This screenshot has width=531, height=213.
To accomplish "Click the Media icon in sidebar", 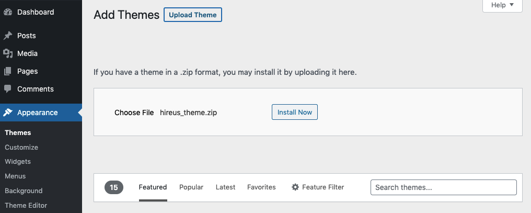I will tap(8, 53).
